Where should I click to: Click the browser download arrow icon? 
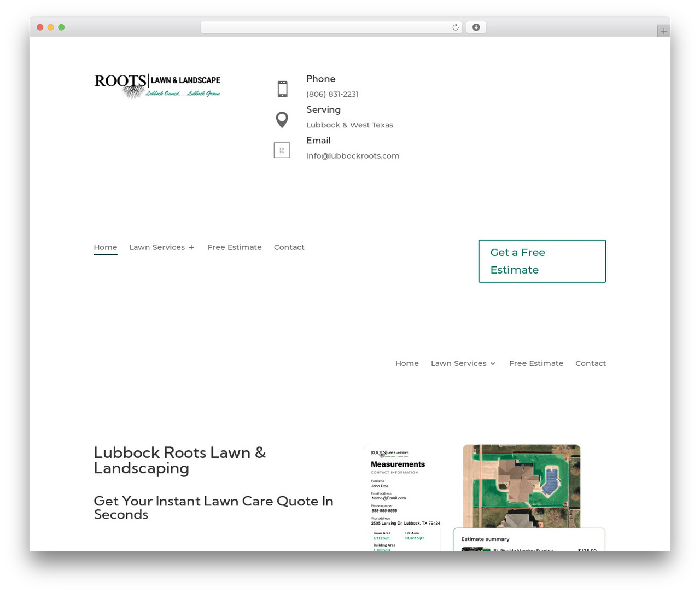tap(476, 27)
